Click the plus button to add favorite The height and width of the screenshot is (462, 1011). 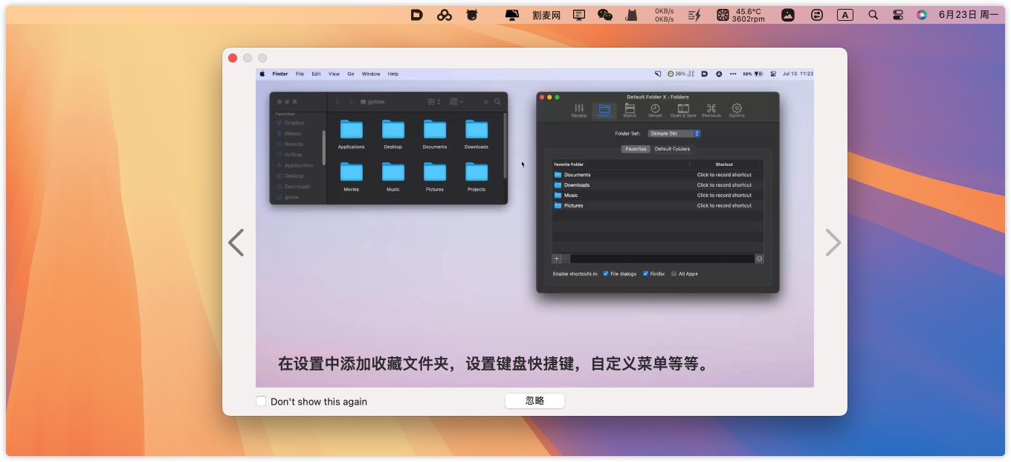[x=557, y=259]
